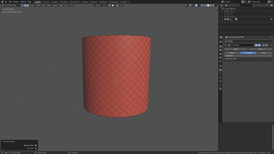This screenshot has width=274, height=154.
Task: Select the Planar decimate mode
Action: point(264,53)
